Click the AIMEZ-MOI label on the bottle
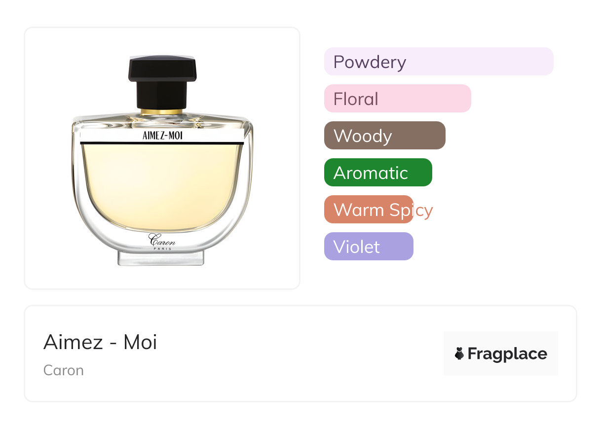 coord(162,136)
